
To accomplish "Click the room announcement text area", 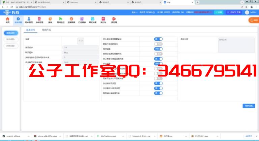I will tap(236, 45).
